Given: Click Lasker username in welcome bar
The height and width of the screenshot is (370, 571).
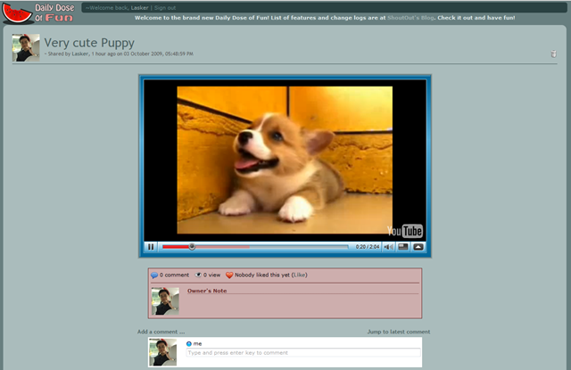Looking at the screenshot, I should coord(139,8).
